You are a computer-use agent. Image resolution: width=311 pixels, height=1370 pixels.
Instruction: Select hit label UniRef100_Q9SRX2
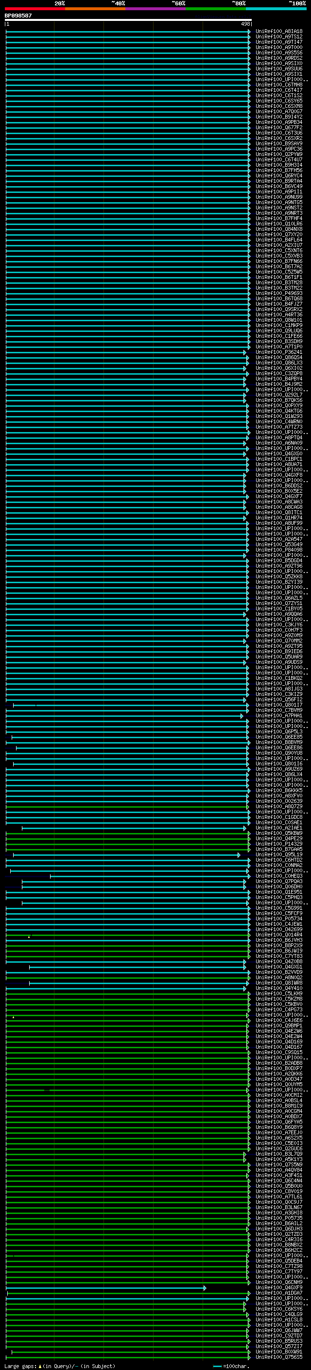pos(279,309)
